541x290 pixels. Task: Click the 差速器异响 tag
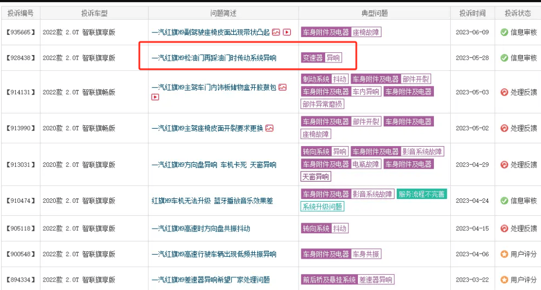pyautogui.click(x=376, y=280)
